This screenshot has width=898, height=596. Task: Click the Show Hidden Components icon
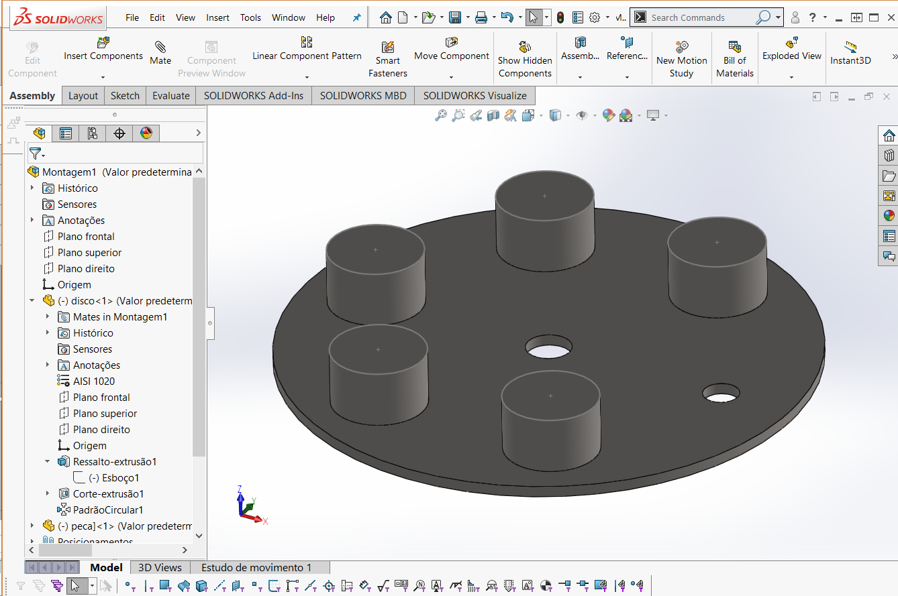coord(525,47)
